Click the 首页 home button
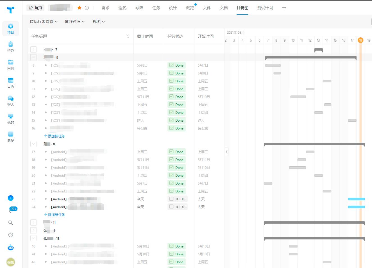The width and height of the screenshot is (372, 268). click(x=35, y=8)
